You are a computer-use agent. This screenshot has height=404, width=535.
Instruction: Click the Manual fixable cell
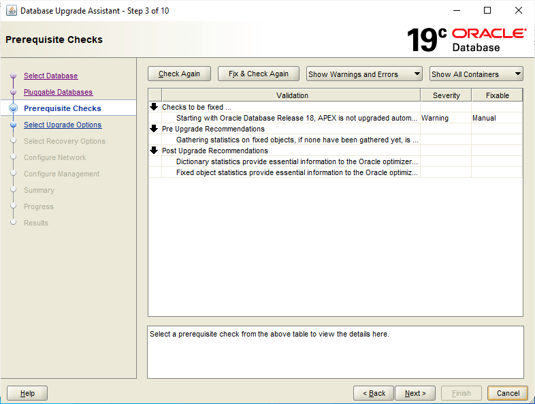coord(497,118)
